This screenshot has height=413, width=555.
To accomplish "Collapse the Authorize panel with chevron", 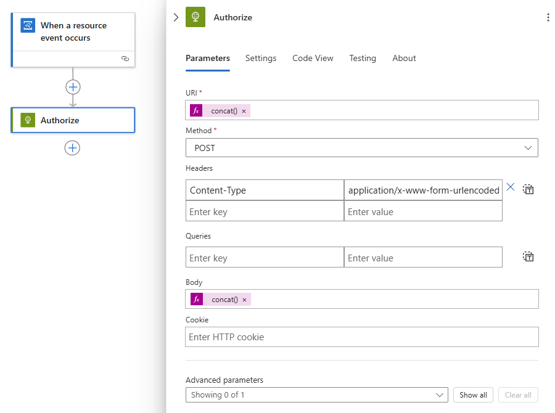I will (176, 17).
